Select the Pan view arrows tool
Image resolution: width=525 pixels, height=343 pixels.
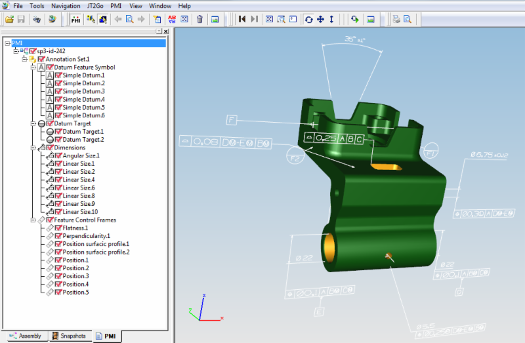[x=320, y=20]
